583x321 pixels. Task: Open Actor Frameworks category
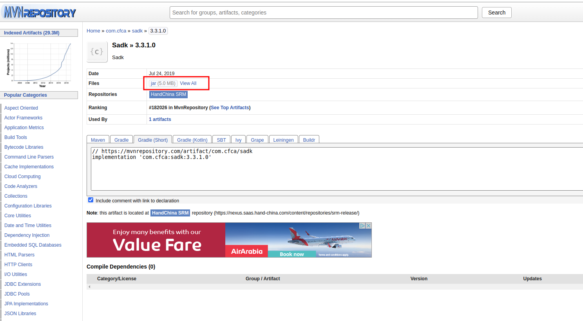23,118
